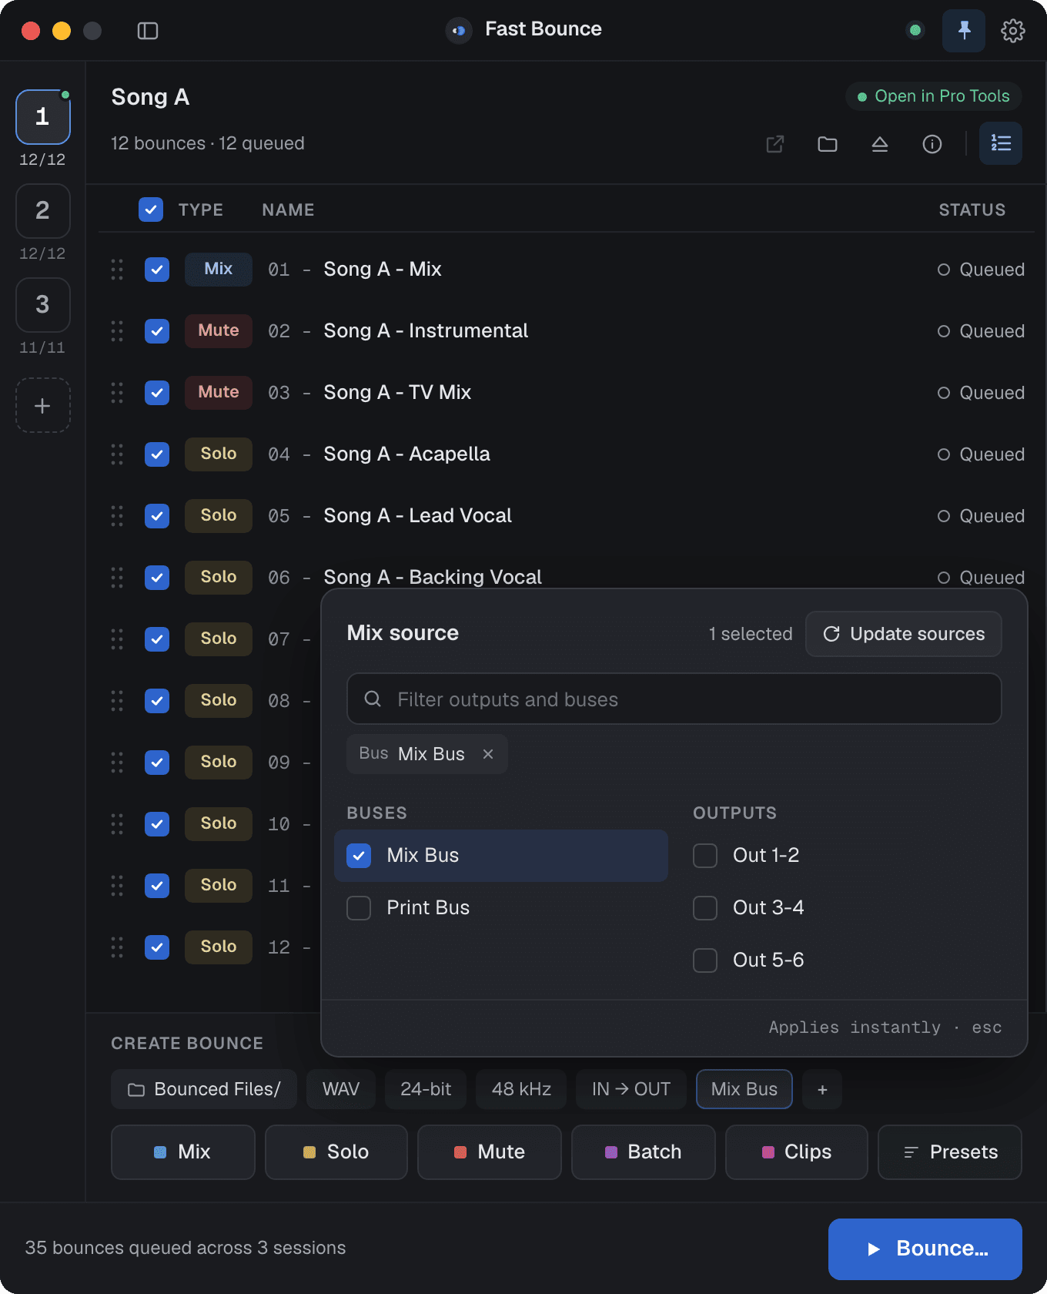Toggle the numbered list view icon
This screenshot has height=1294, width=1047.
click(1001, 143)
